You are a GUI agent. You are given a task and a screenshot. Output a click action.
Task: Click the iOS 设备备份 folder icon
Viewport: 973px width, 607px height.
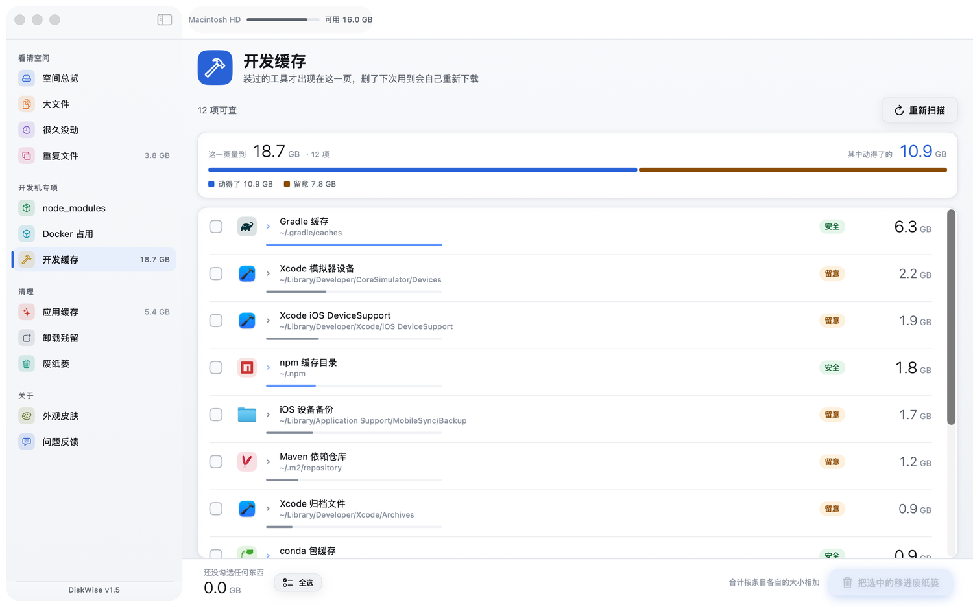[247, 415]
